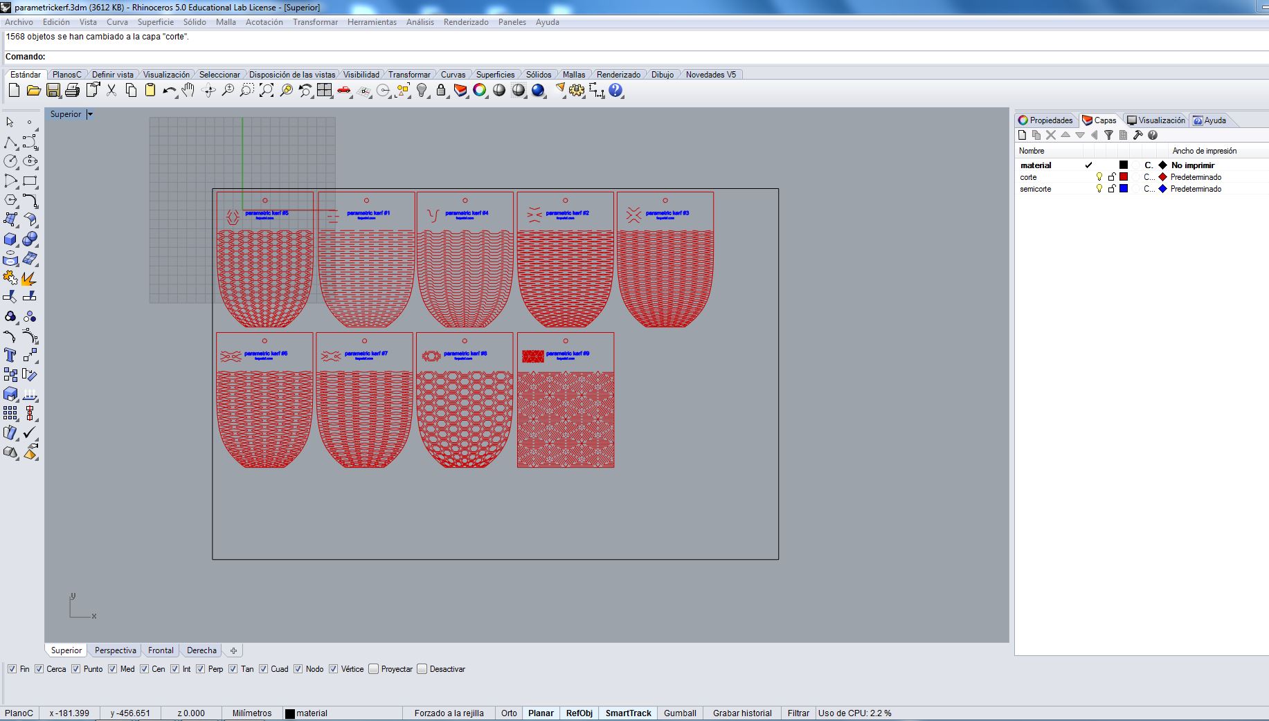Select the Text object T tool
Screen dimensions: 1269x721
pyautogui.click(x=10, y=355)
